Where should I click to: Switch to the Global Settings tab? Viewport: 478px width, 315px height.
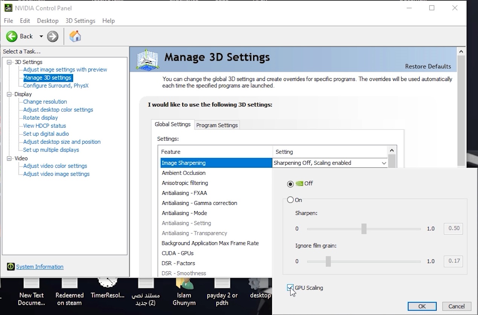[173, 124]
